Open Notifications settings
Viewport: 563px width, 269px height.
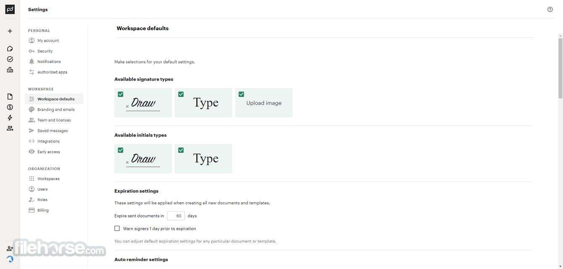pos(49,62)
